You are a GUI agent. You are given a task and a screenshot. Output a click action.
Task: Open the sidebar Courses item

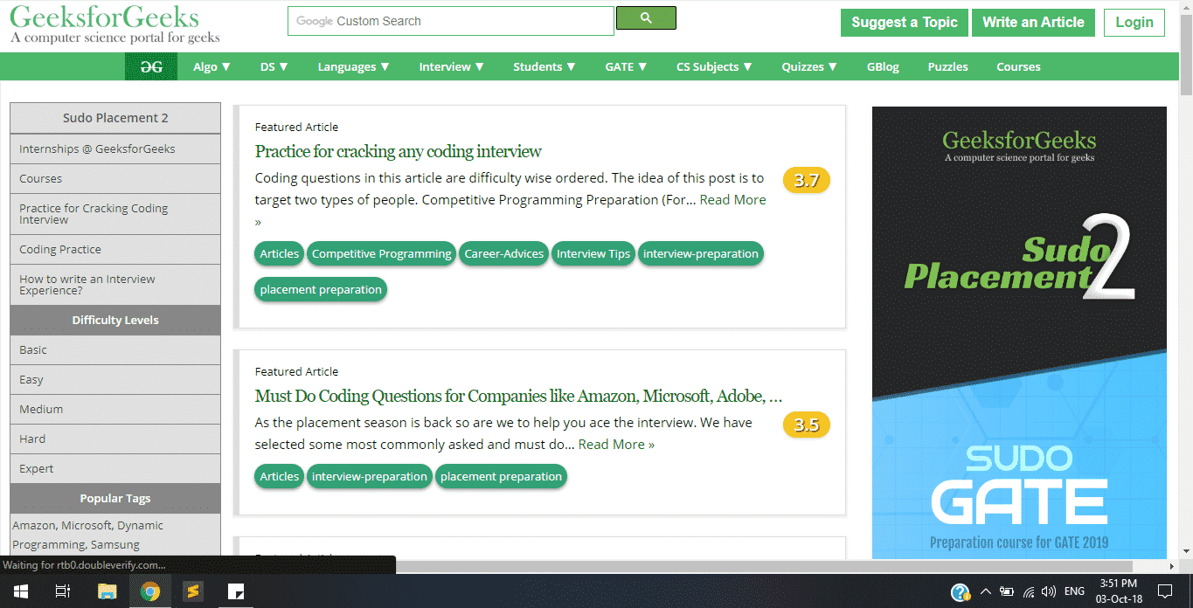click(x=115, y=178)
